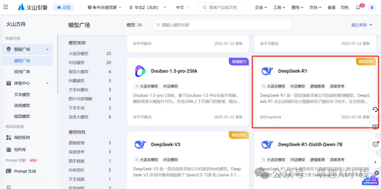
Task: Open the 企业 menu
Action: (261, 7)
